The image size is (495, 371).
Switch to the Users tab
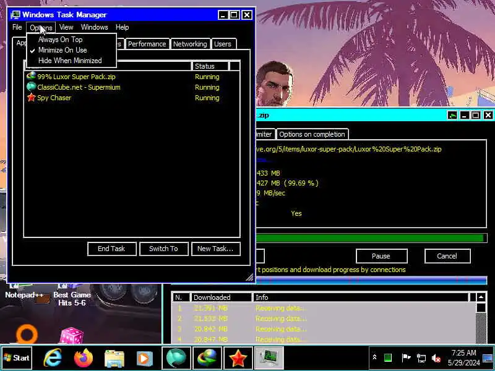pyautogui.click(x=223, y=44)
